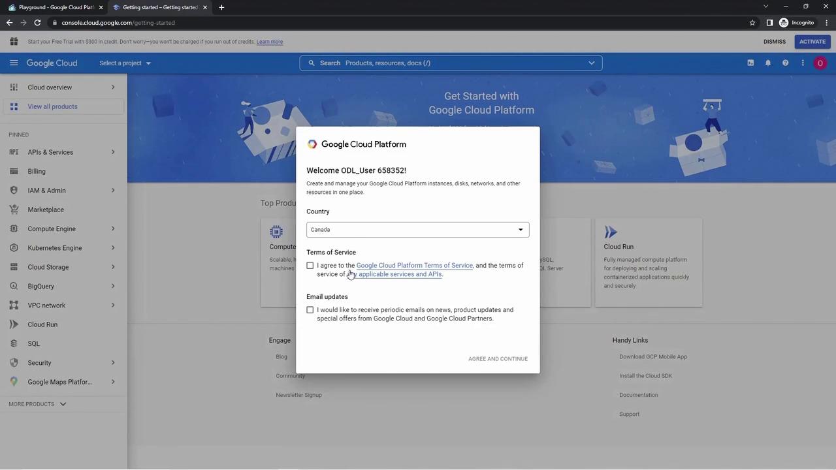Expand the search bar dropdown arrow
836x470 pixels.
tap(592, 63)
